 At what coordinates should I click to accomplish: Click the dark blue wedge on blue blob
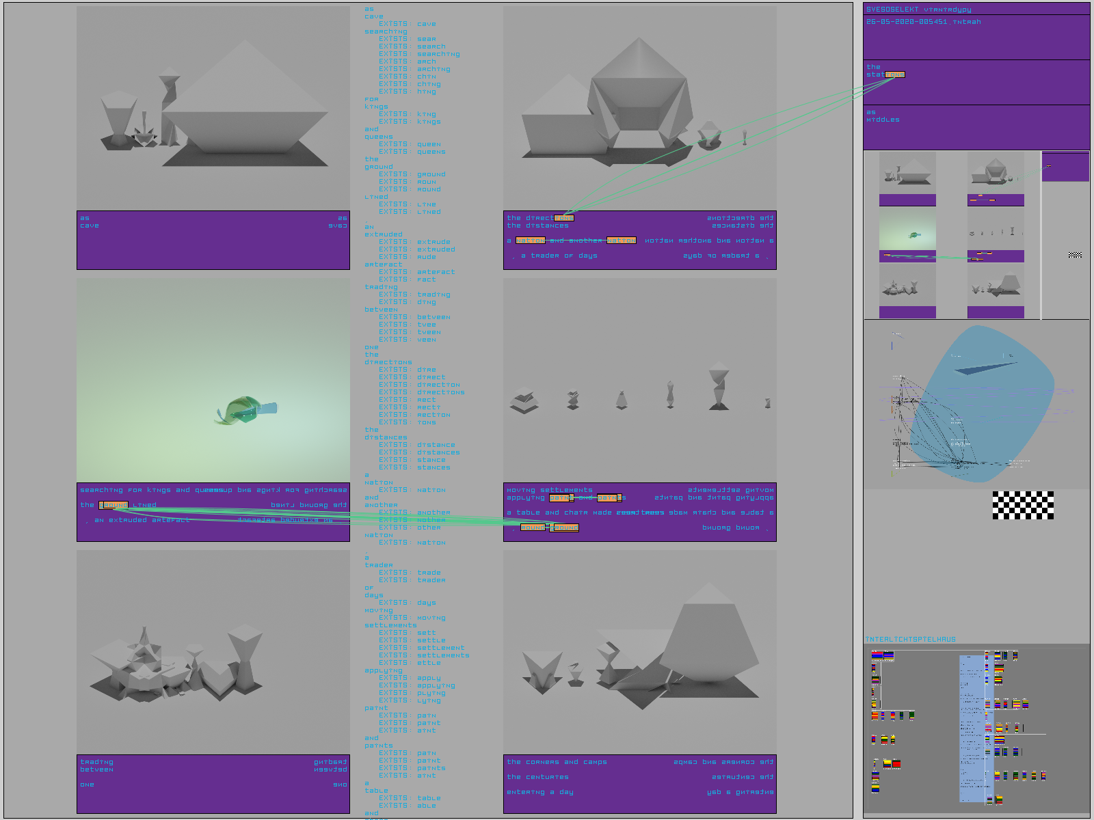[986, 368]
